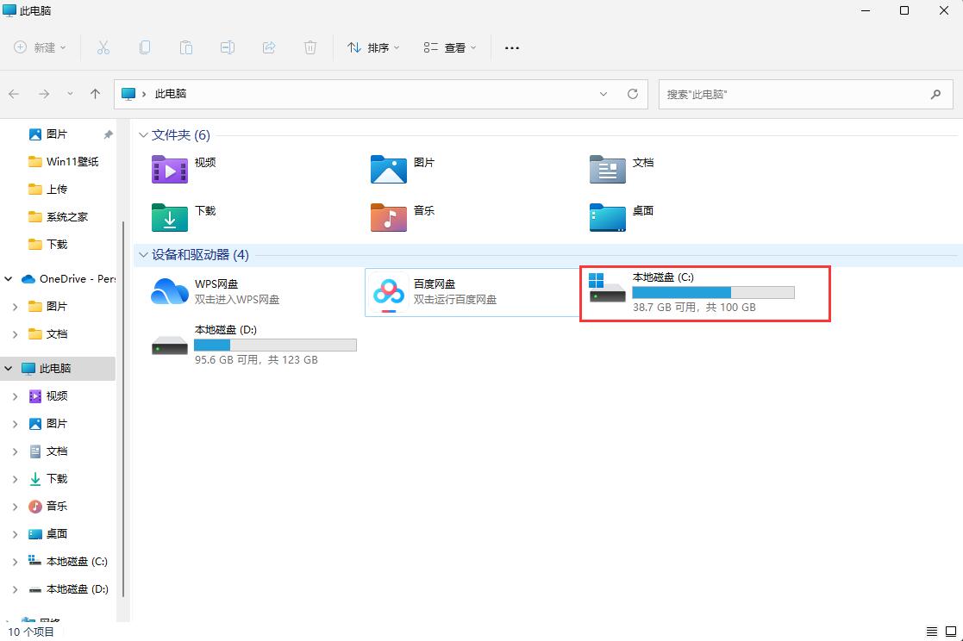Click the C: drive capacity bar

point(713,292)
